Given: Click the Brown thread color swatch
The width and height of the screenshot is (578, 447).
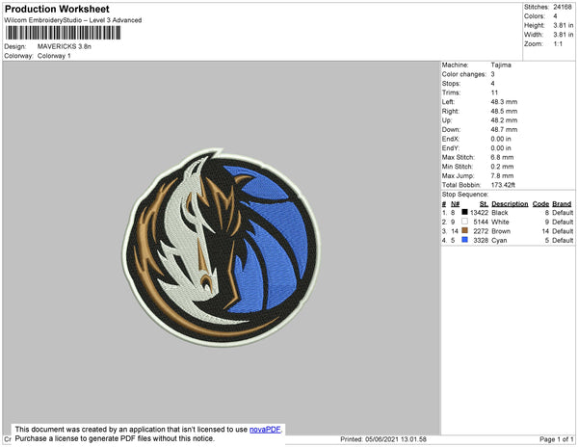Looking at the screenshot, I should pyautogui.click(x=465, y=230).
